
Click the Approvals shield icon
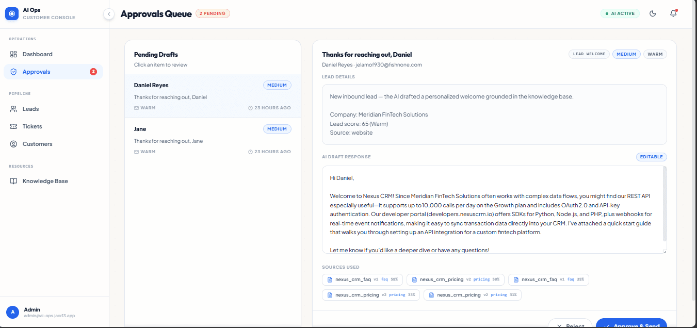13,72
